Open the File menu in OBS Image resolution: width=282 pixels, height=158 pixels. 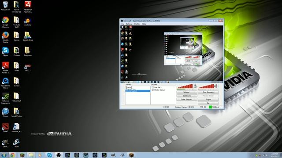(x=122, y=24)
